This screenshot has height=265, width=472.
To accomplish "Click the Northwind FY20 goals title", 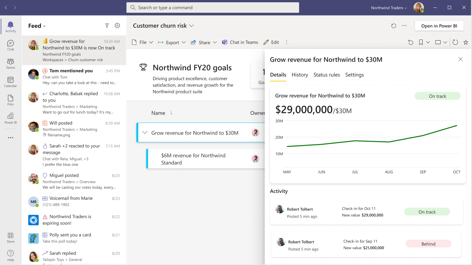I will [192, 68].
